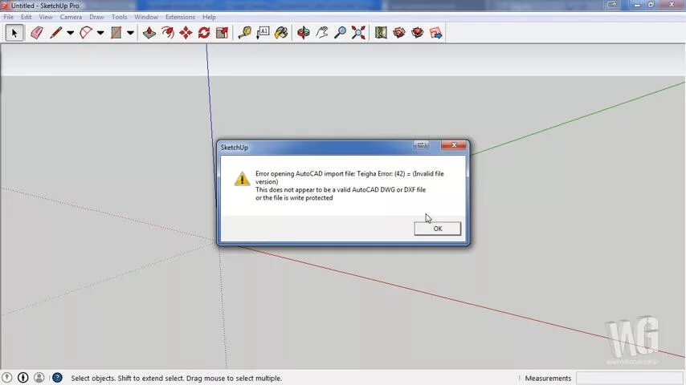The image size is (686, 385).
Task: Click the "Select objects. Shift to extend select" hint
Action: (x=176, y=378)
